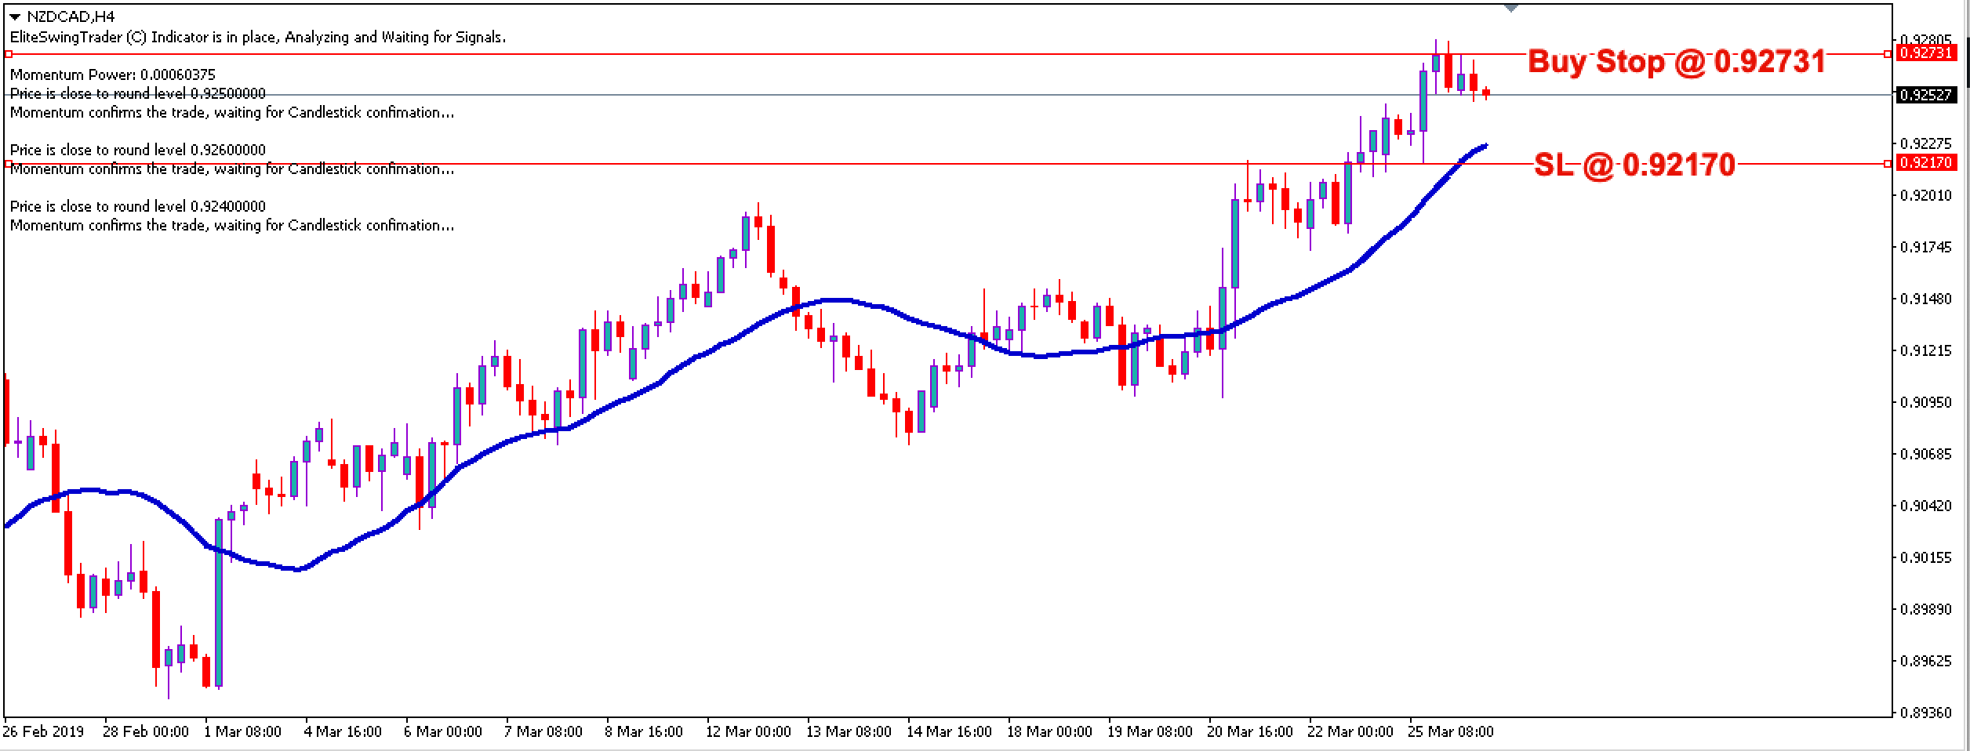Select the round level 0.92500000 message text
The height and width of the screenshot is (751, 1970).
point(137,93)
